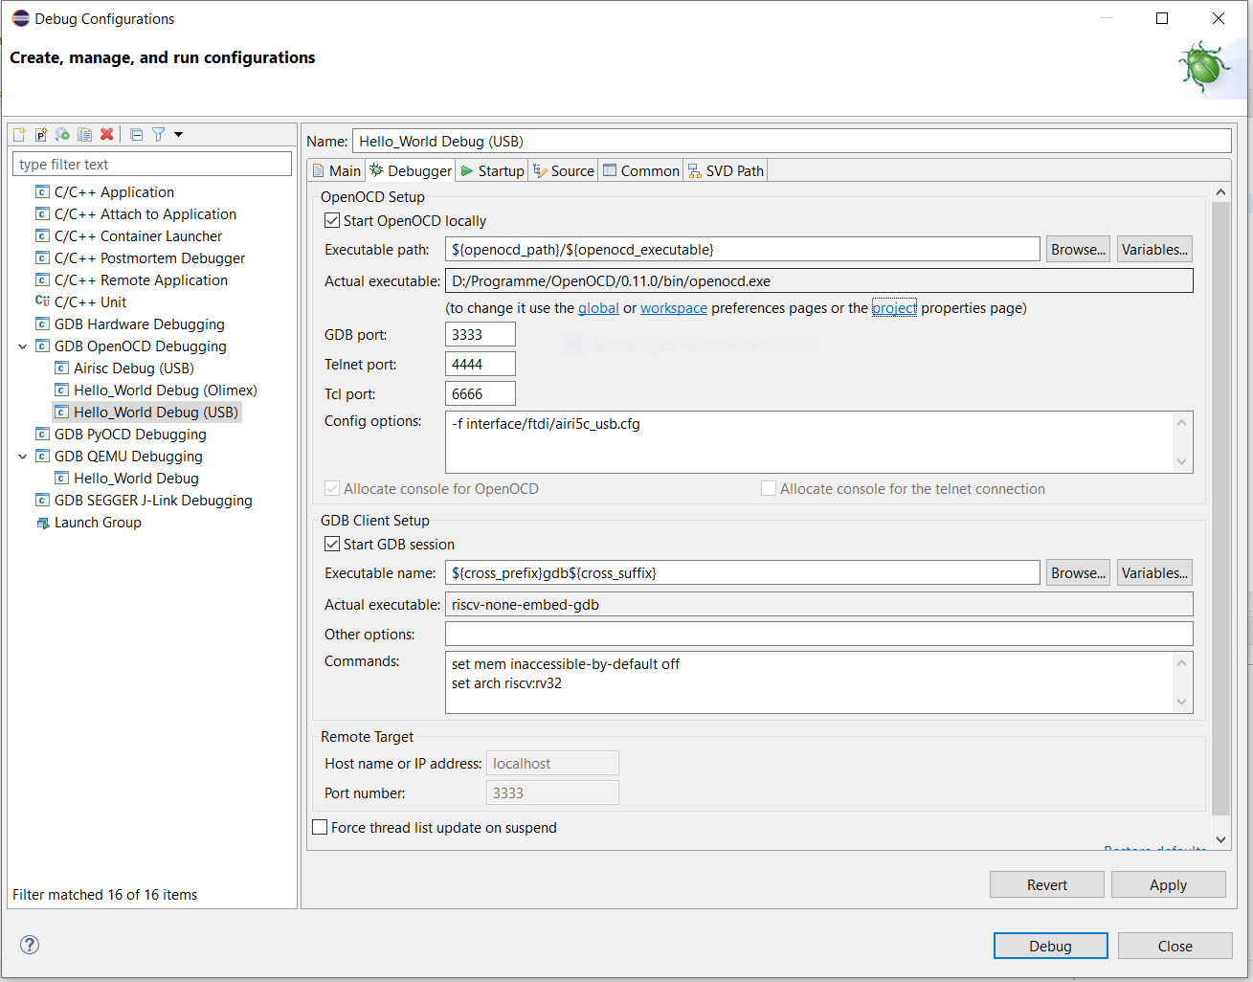Click the Eclipse icon in title bar

20,18
